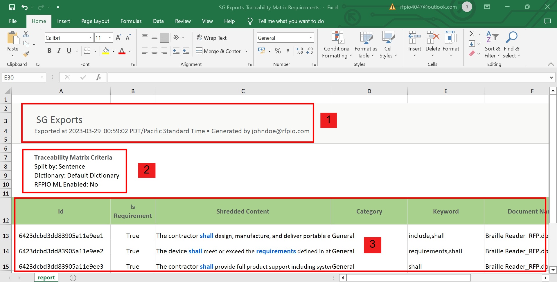Activate the Format Painter brush
Viewport: 557px width, 282px height.
pyautogui.click(x=26, y=54)
